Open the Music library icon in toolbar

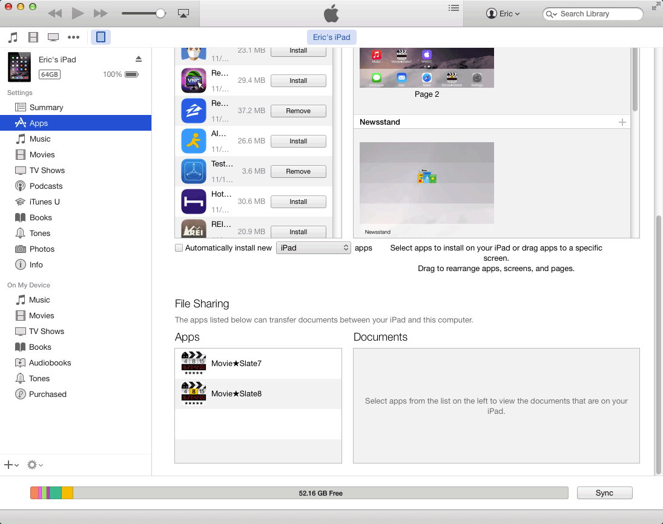coord(13,38)
